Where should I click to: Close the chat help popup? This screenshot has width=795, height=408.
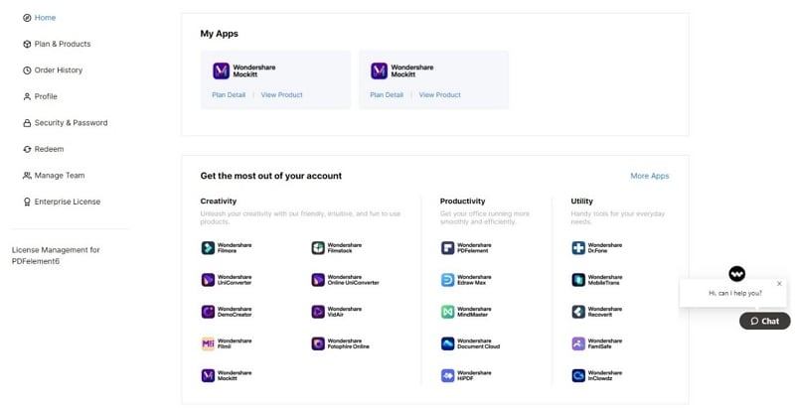[x=779, y=284]
